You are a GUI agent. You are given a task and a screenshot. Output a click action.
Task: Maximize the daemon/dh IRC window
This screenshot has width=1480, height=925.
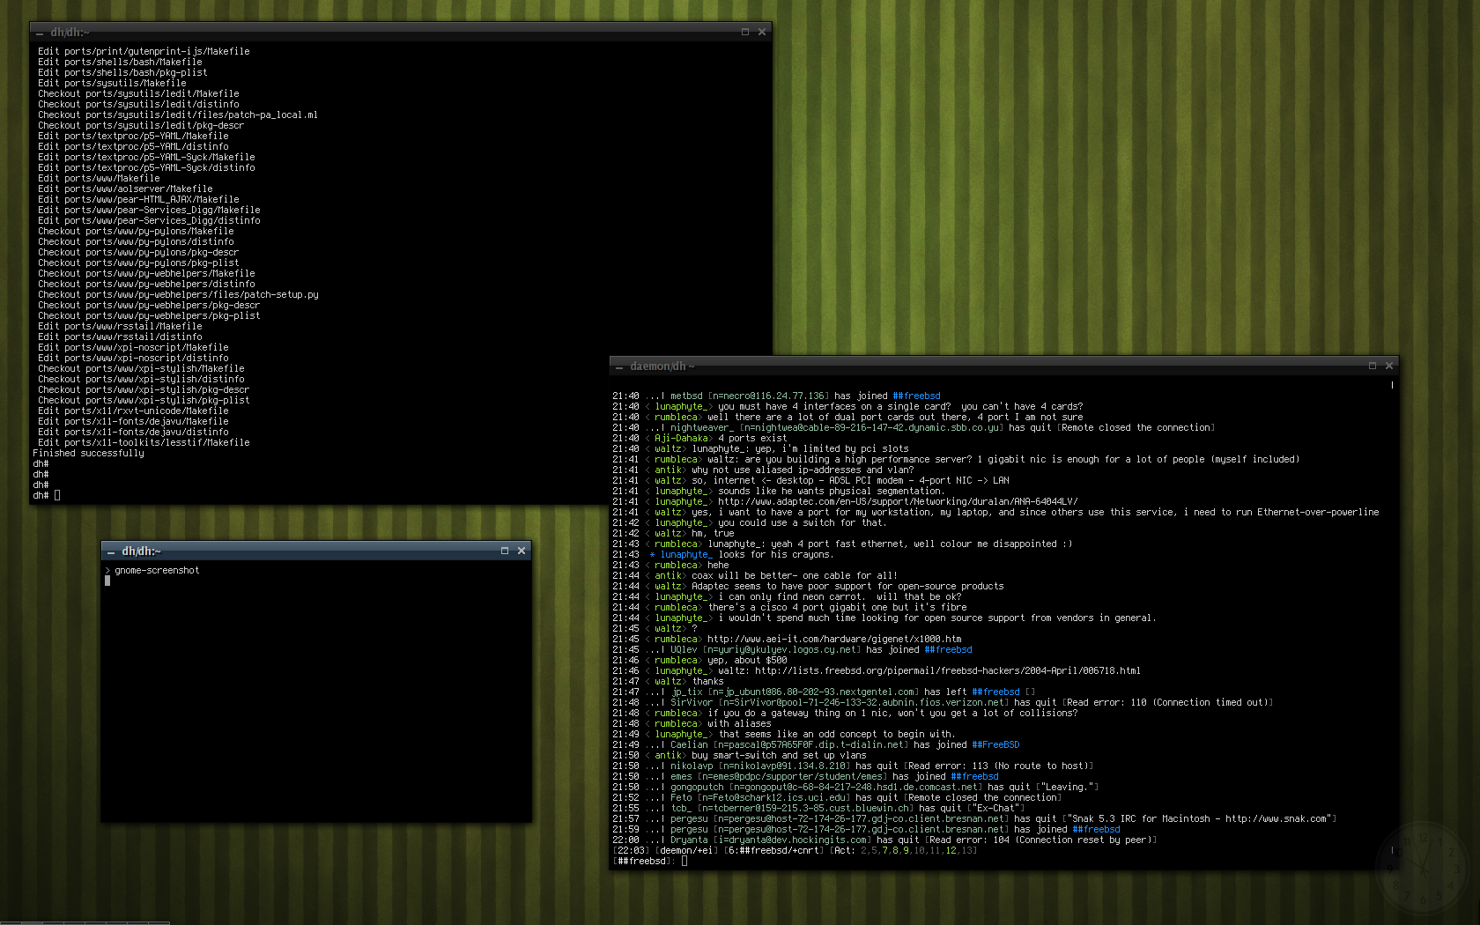click(x=1373, y=366)
